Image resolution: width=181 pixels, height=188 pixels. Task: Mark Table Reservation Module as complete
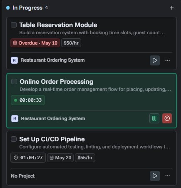click(14, 25)
